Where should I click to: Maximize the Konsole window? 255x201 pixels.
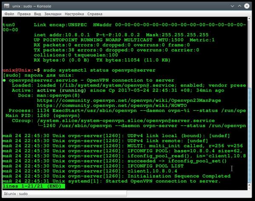(x=240, y=6)
